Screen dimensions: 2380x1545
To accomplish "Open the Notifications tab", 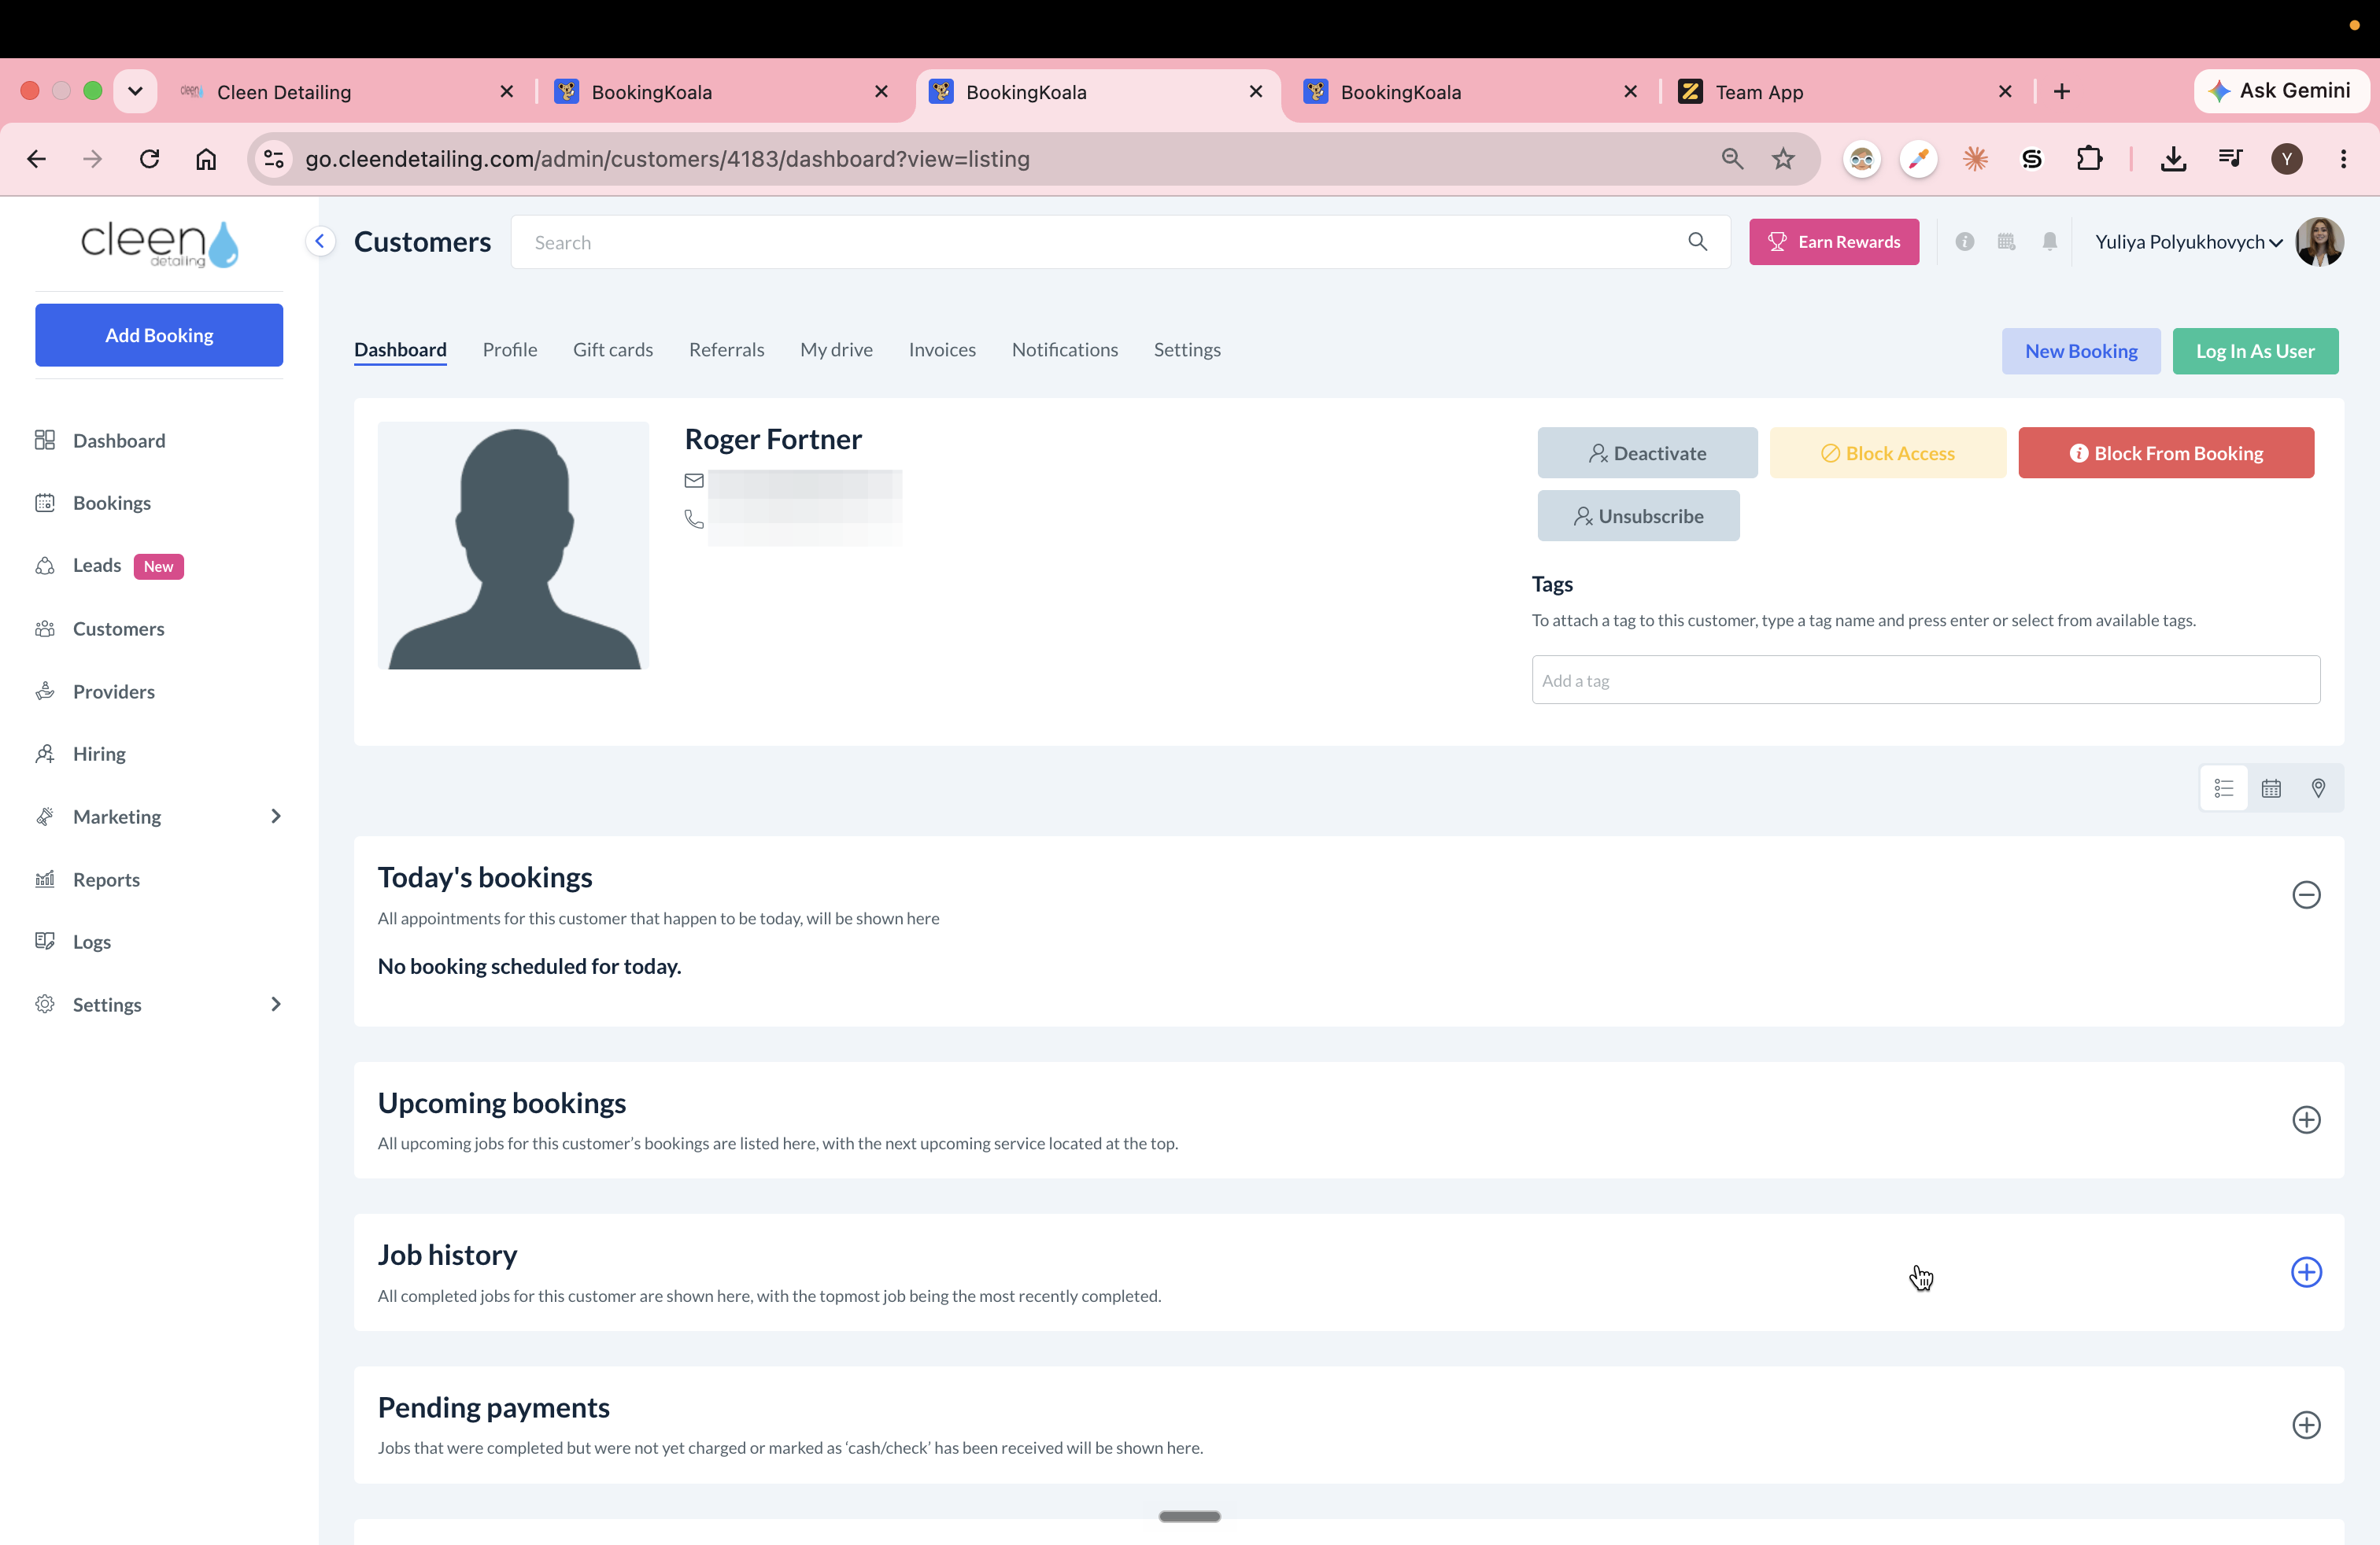I will tap(1064, 350).
